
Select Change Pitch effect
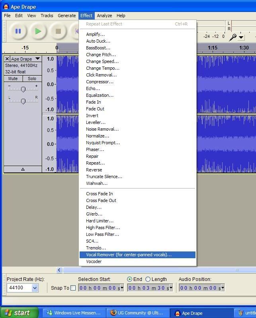(x=137, y=55)
